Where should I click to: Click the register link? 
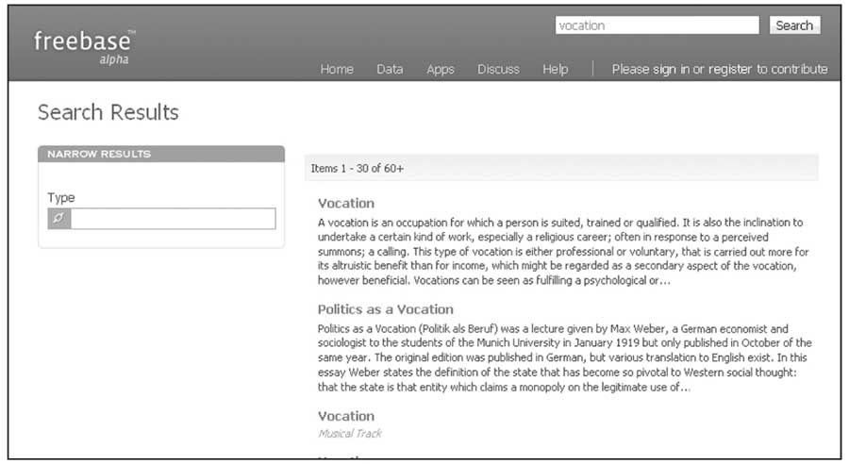pos(730,69)
